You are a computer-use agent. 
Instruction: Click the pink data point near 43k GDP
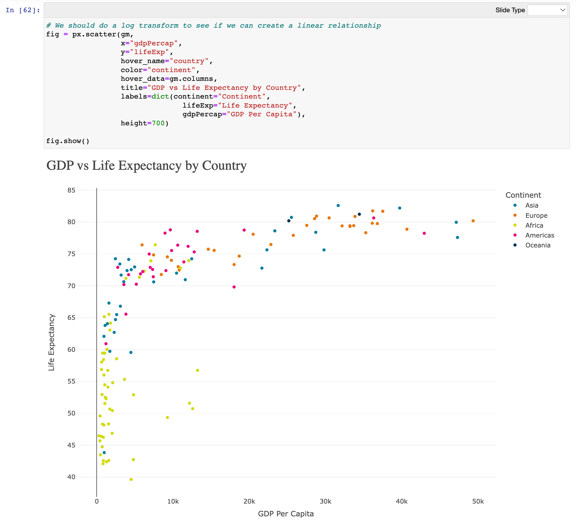(424, 233)
